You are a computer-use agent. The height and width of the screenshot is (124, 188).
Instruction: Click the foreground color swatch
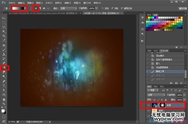coord(3,111)
